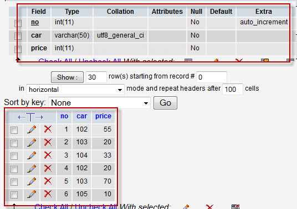
Task: Edit row 3 with the pencil icon
Action: (x=32, y=155)
